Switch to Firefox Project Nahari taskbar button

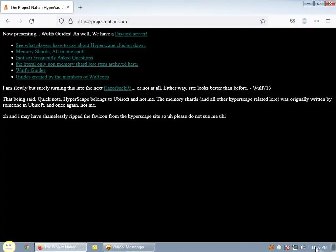[x=61, y=247]
